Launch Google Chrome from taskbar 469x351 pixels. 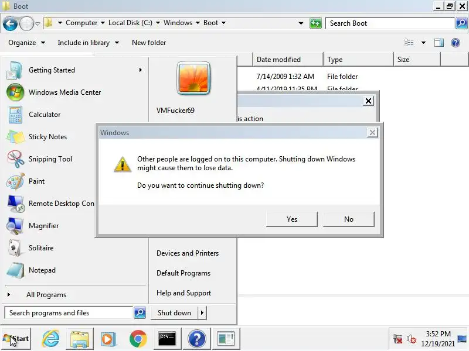pyautogui.click(x=138, y=339)
